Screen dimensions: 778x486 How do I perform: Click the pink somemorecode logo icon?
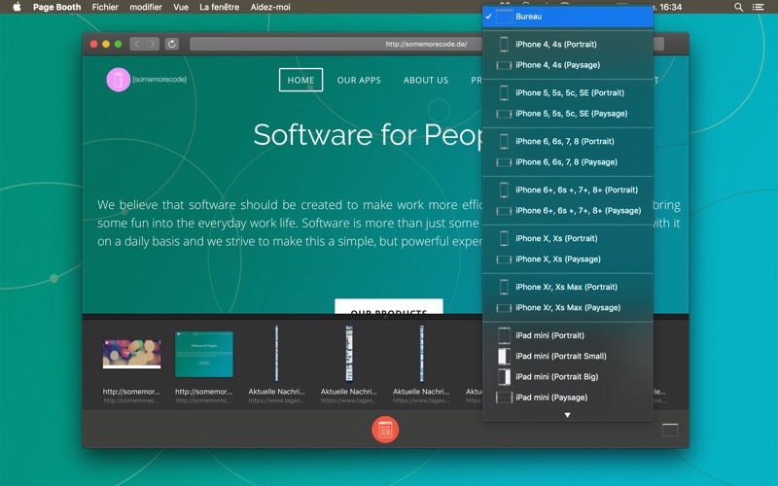click(x=118, y=80)
